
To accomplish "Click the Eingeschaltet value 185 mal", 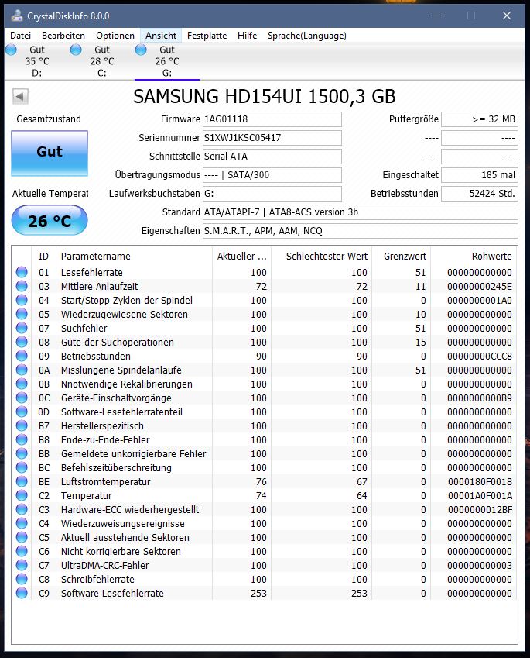I will click(480, 175).
